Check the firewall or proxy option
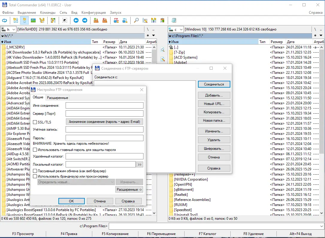 tap(35, 176)
